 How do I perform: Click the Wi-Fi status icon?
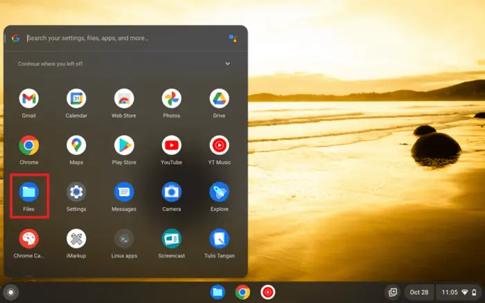pyautogui.click(x=465, y=292)
